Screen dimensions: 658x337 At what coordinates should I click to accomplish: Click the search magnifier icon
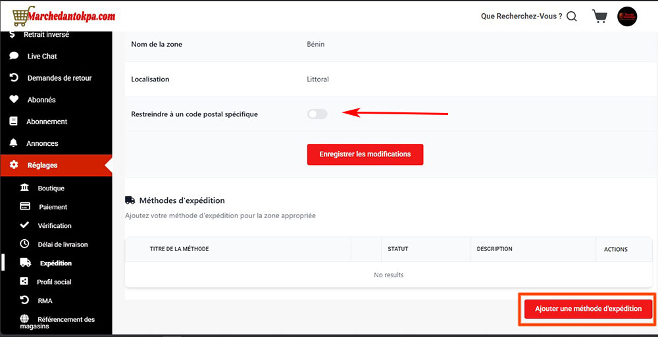tap(572, 16)
